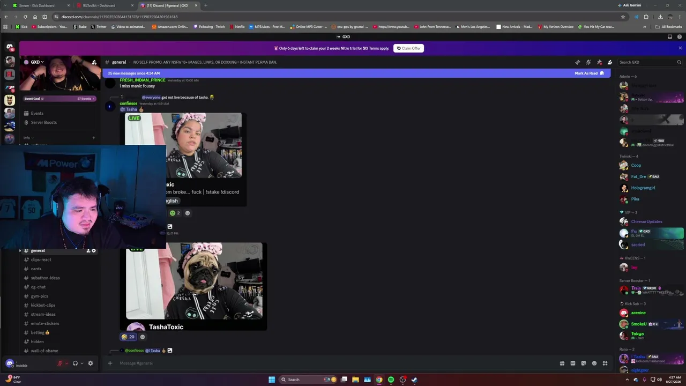686x386 pixels.
Task: Open the og-chat channel
Action: coord(38,287)
